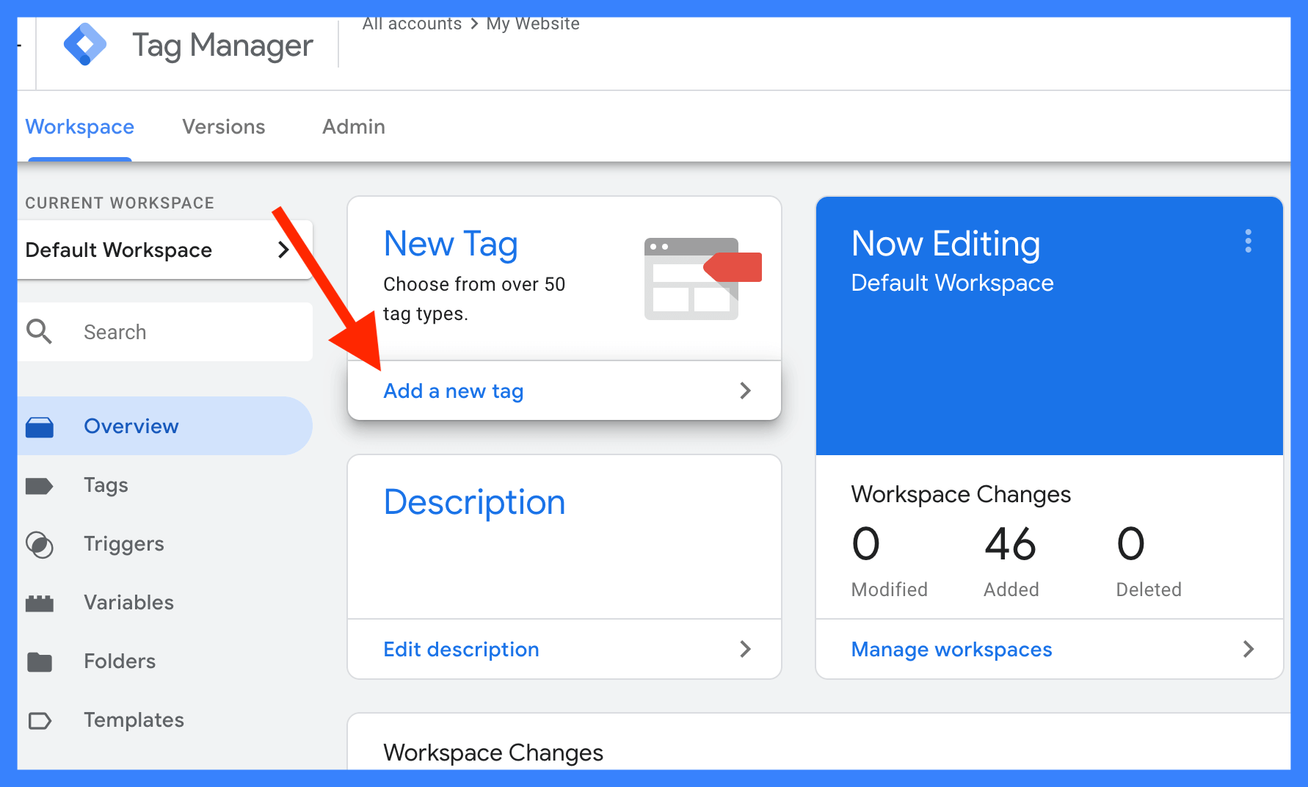Open the three-dot menu on Now Editing card
This screenshot has height=787, width=1308.
1248,241
